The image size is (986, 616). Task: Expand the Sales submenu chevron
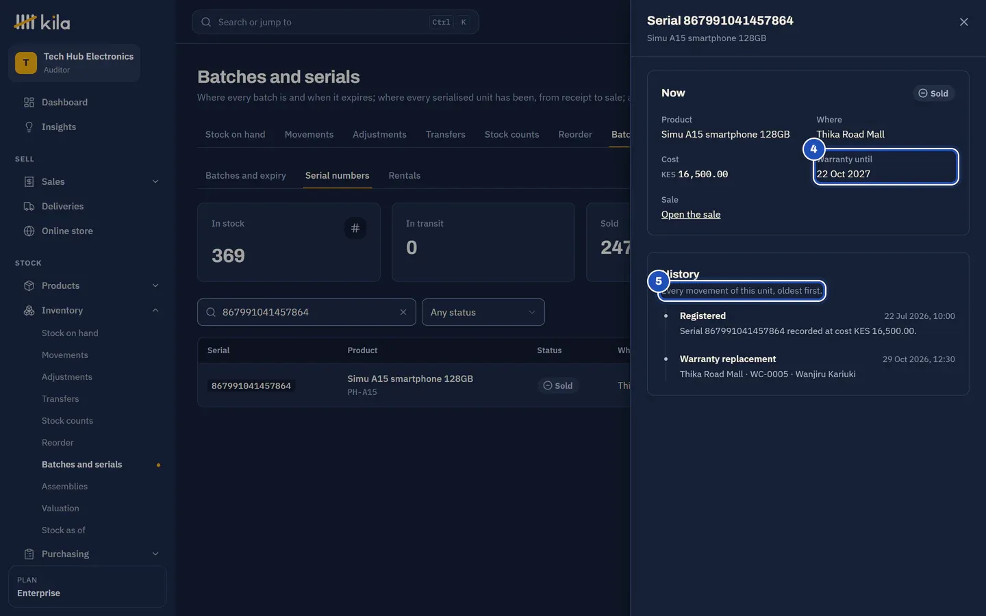click(x=155, y=182)
